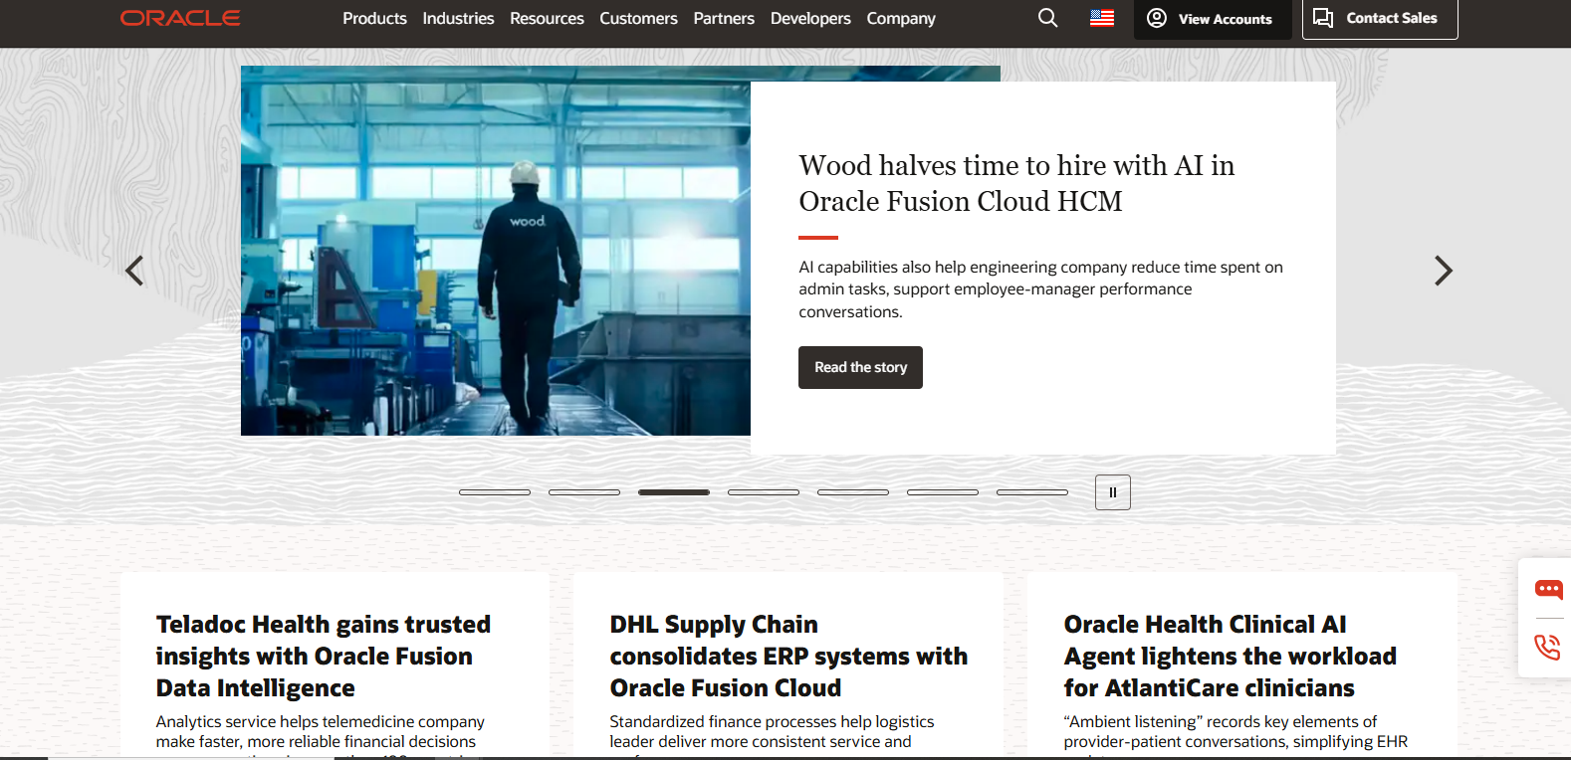Go to previous carousel slide arrow
The width and height of the screenshot is (1571, 760).
point(134,271)
